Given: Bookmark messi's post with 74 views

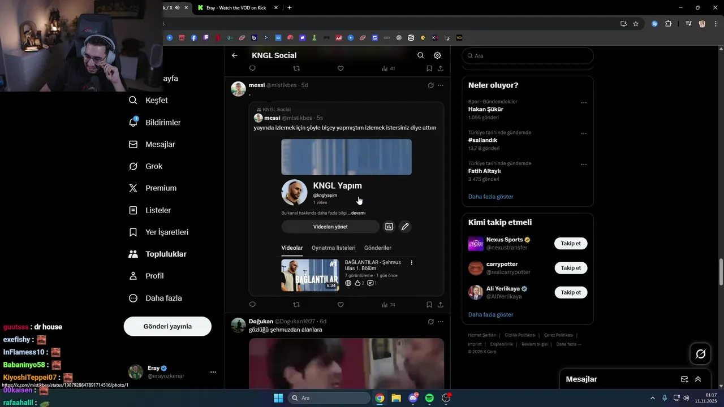Looking at the screenshot, I should [x=429, y=305].
